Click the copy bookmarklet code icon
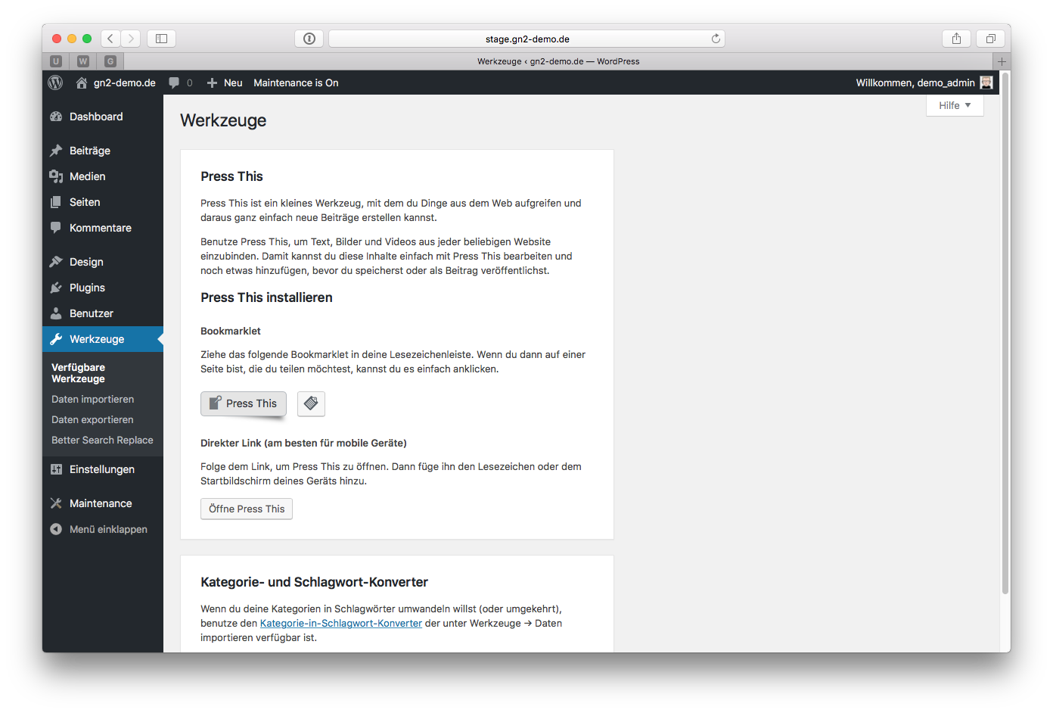The image size is (1053, 713). coord(311,403)
